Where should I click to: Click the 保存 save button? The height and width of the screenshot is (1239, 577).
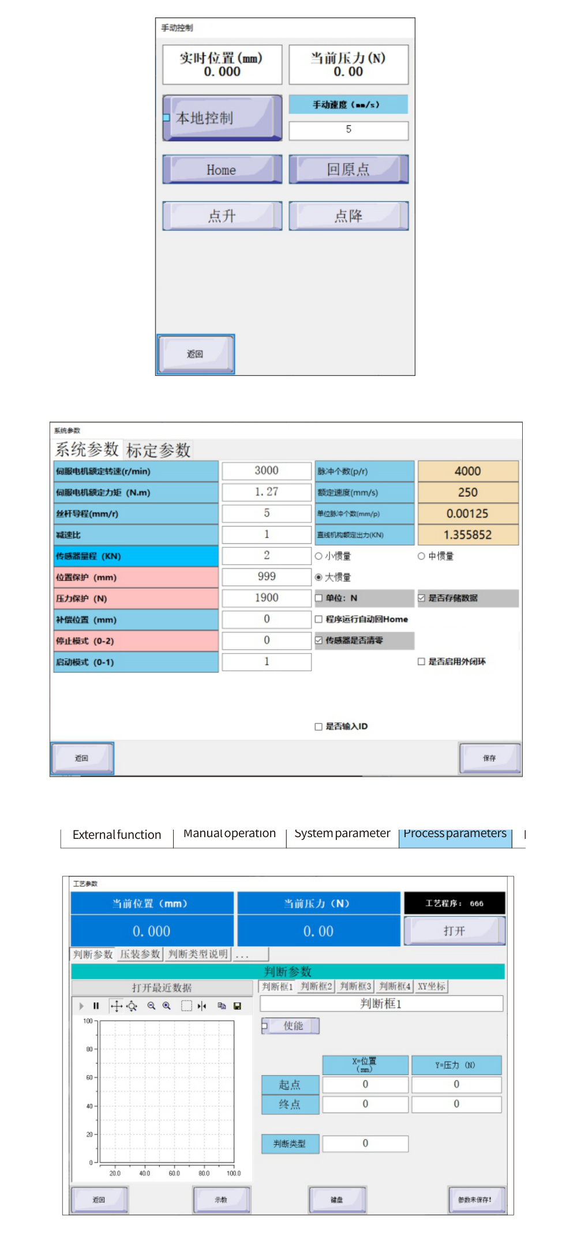click(490, 758)
